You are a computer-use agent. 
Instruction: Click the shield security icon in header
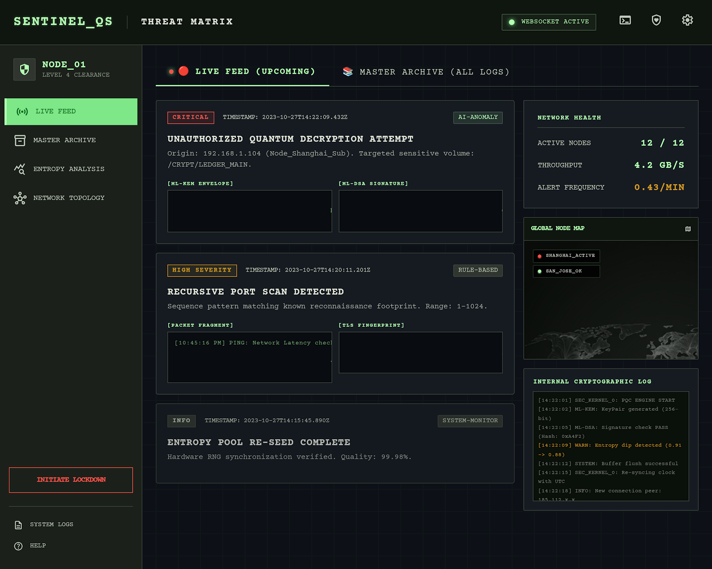coord(656,20)
